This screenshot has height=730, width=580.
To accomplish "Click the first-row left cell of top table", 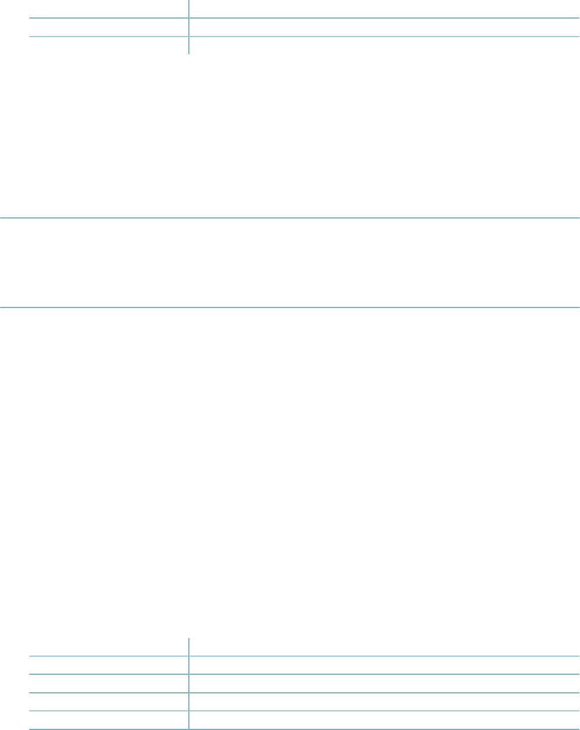I will coord(109,9).
